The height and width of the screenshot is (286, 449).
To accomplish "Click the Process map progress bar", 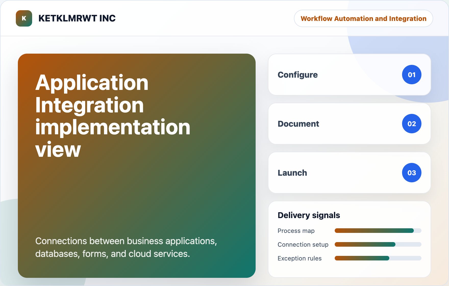I will point(378,231).
